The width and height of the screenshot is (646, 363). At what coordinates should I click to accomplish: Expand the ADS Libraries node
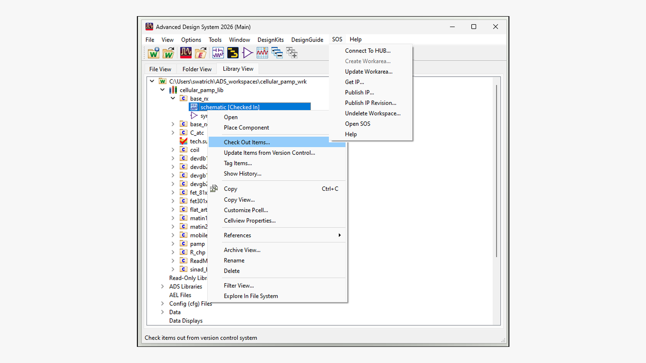[162, 286]
